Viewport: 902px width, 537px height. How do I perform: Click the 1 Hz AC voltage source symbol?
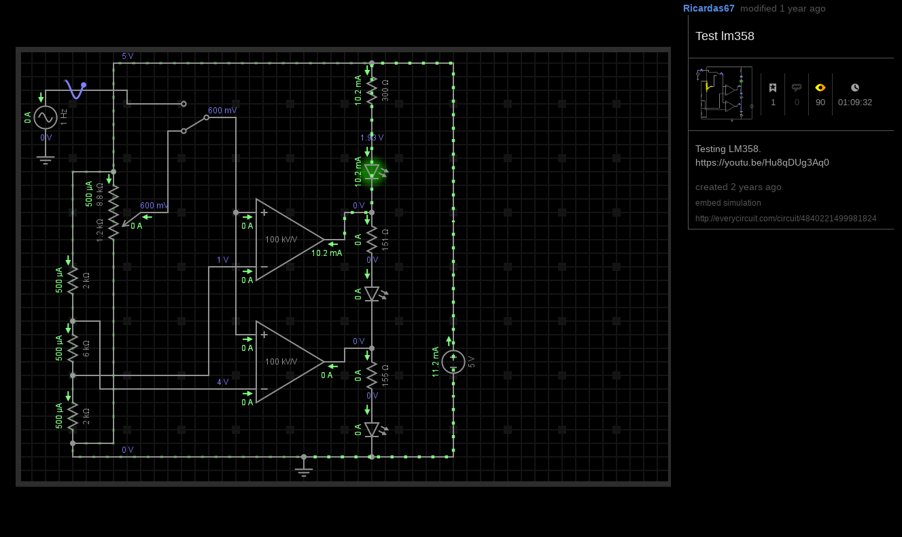coord(46,117)
